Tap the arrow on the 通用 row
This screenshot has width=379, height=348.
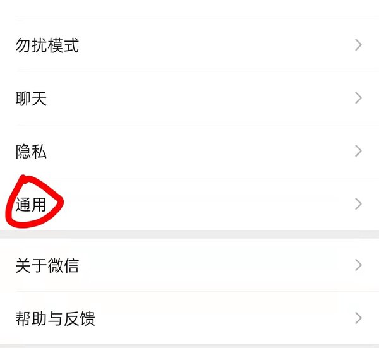coord(358,204)
